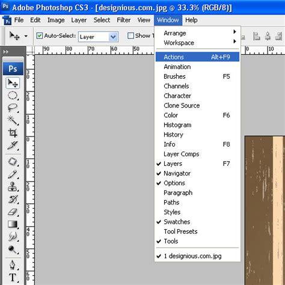Viewport: 285px width, 285px height.
Task: Uncheck Options bar in Window menu
Action: tap(197, 183)
